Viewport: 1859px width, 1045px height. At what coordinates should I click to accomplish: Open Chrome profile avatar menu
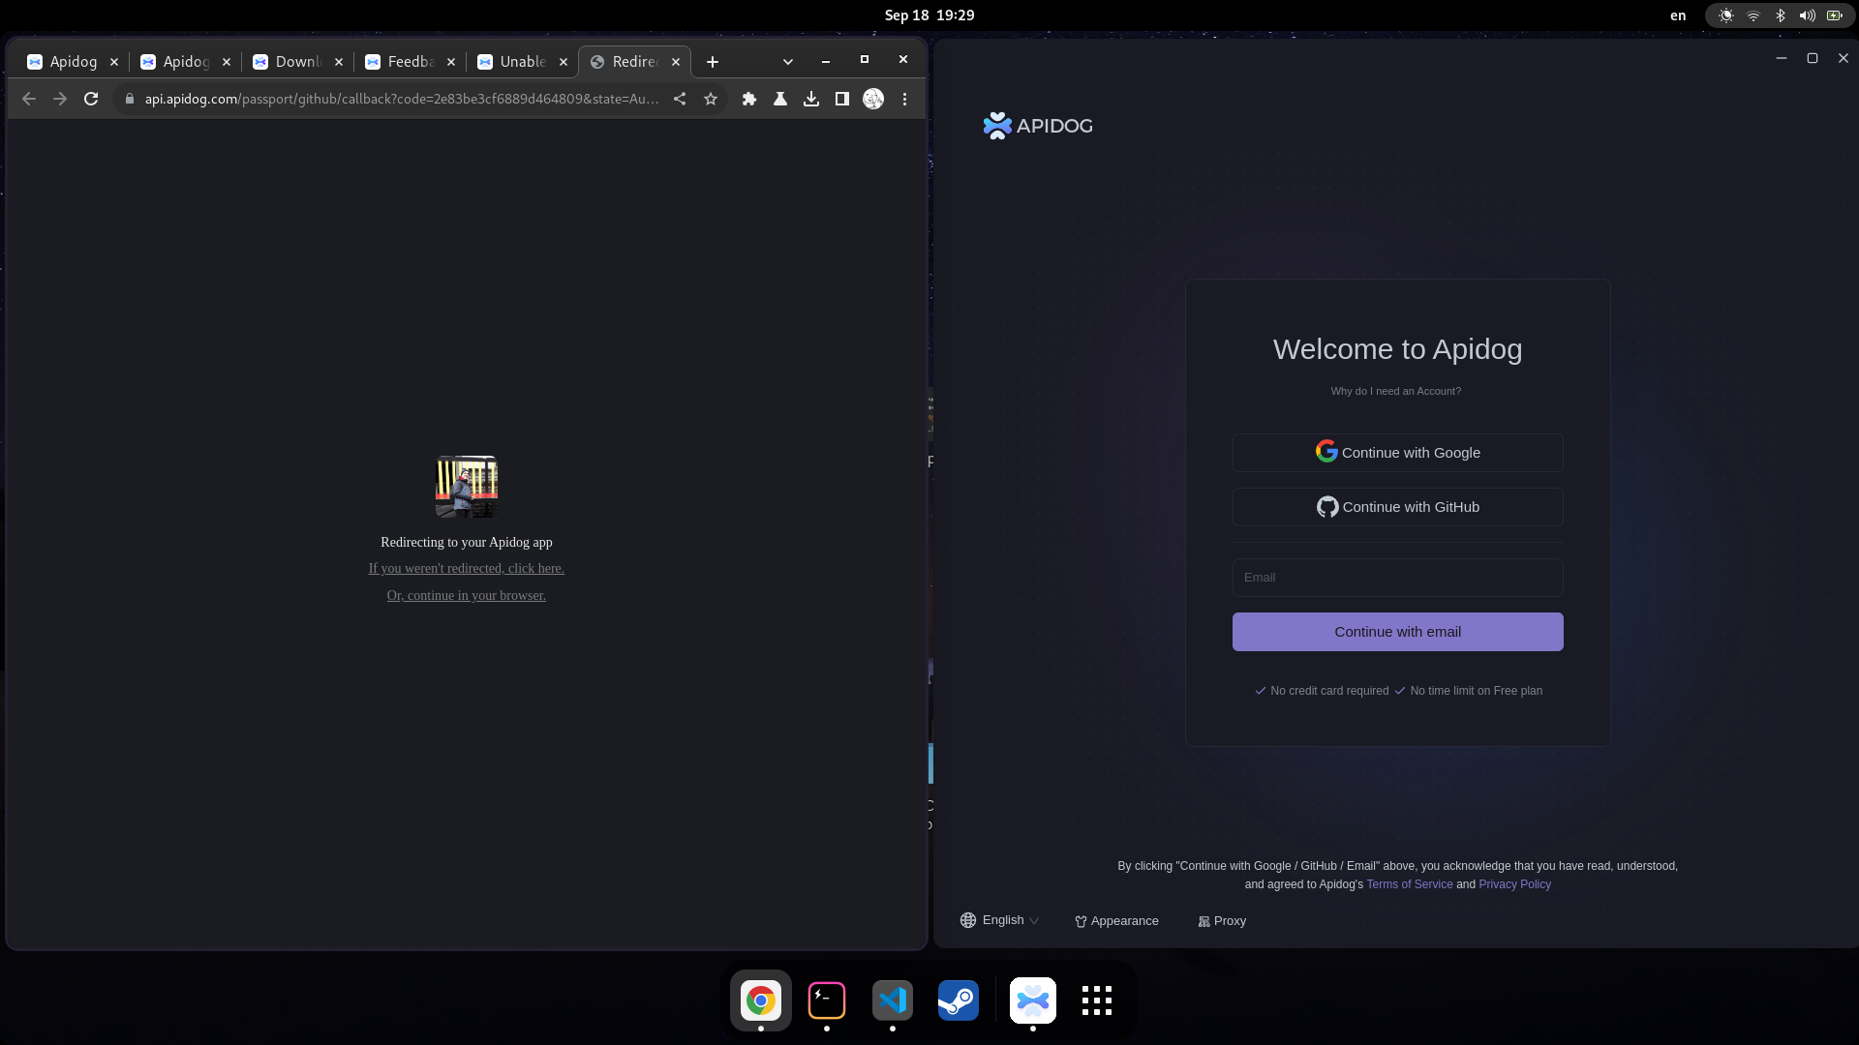[x=873, y=99]
